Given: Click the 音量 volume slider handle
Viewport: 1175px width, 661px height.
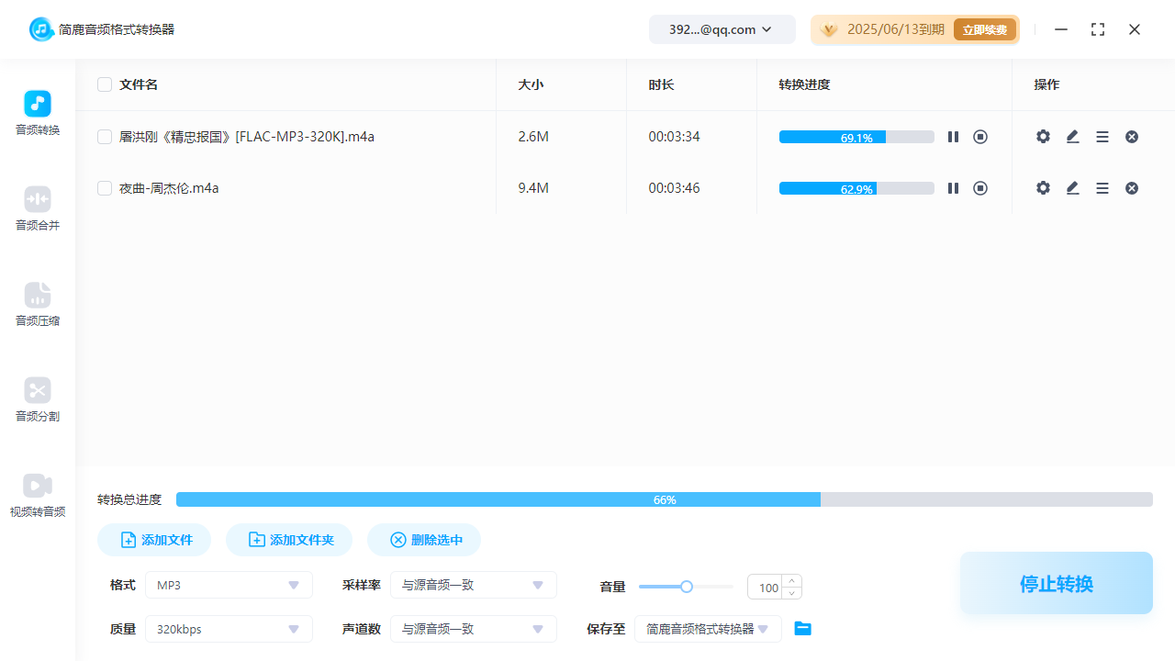Looking at the screenshot, I should point(686,587).
